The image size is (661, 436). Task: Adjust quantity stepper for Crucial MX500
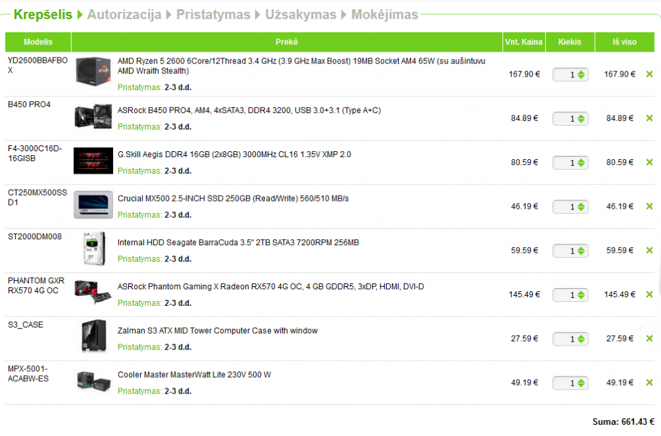[x=581, y=207]
